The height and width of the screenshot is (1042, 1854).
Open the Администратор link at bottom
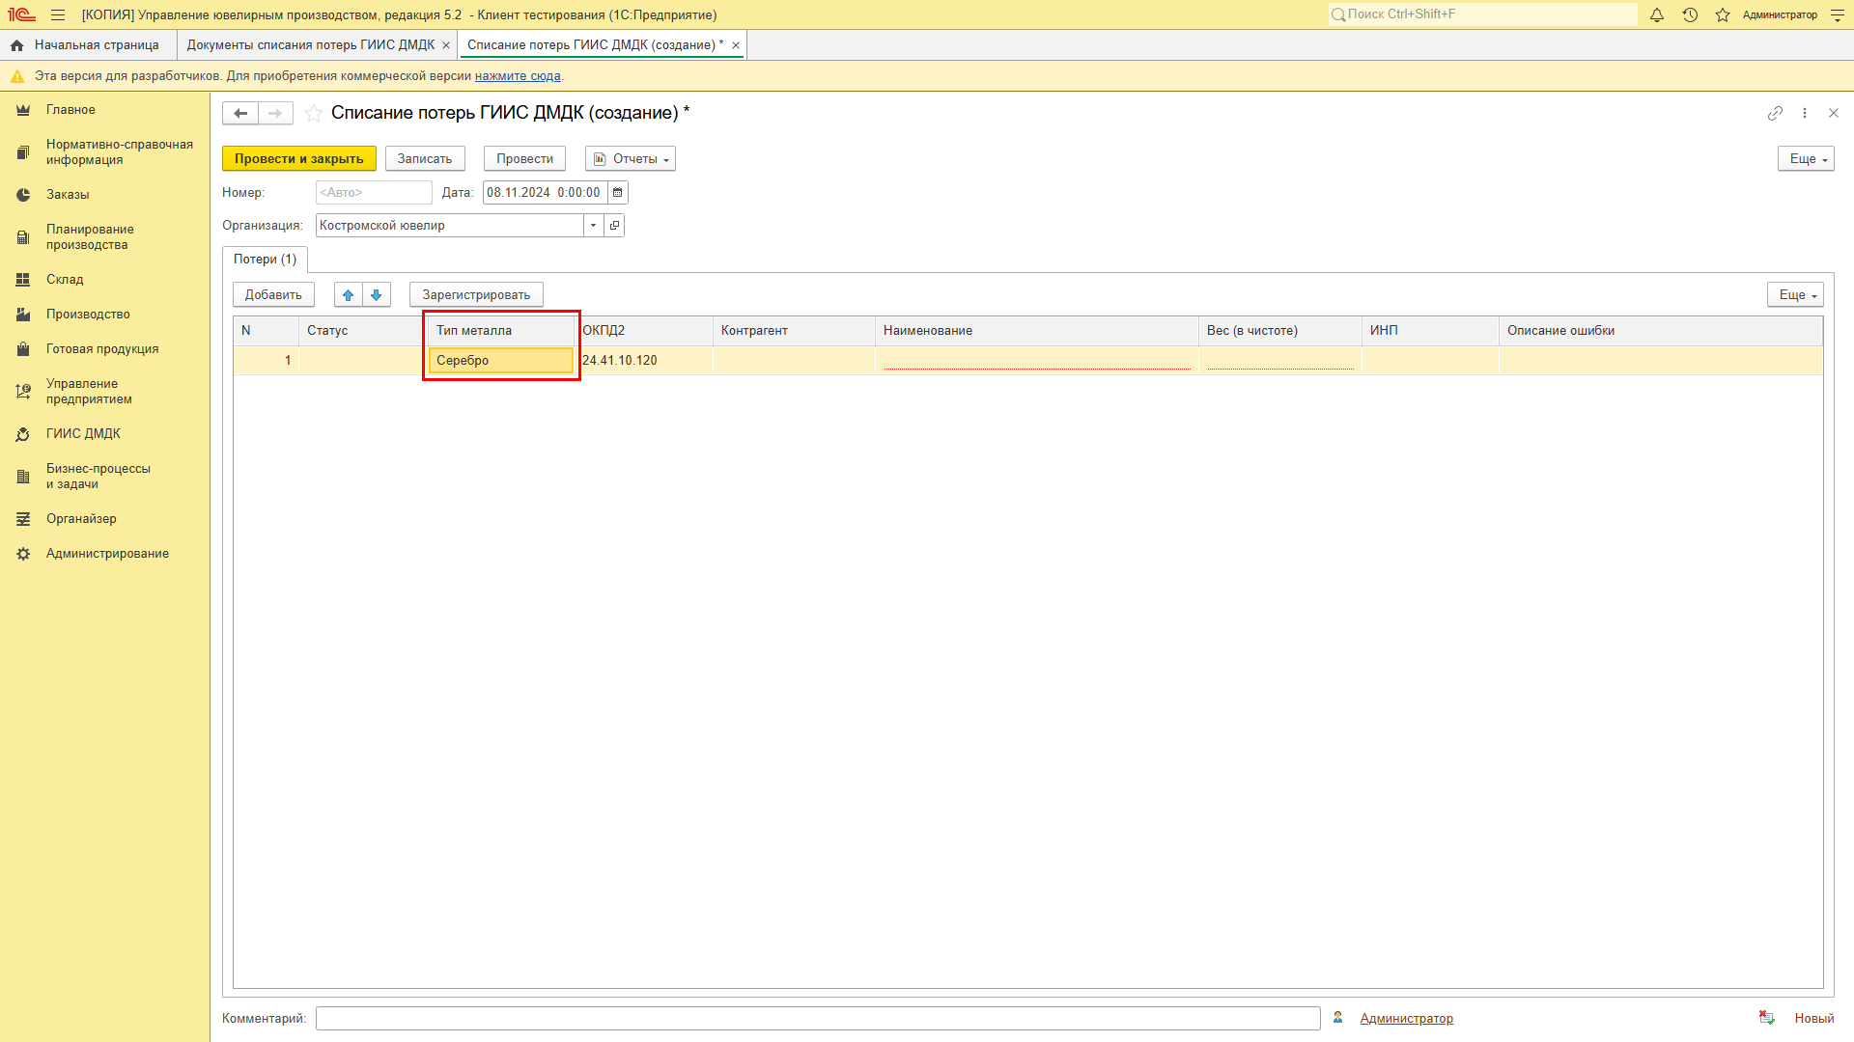1407,1019
